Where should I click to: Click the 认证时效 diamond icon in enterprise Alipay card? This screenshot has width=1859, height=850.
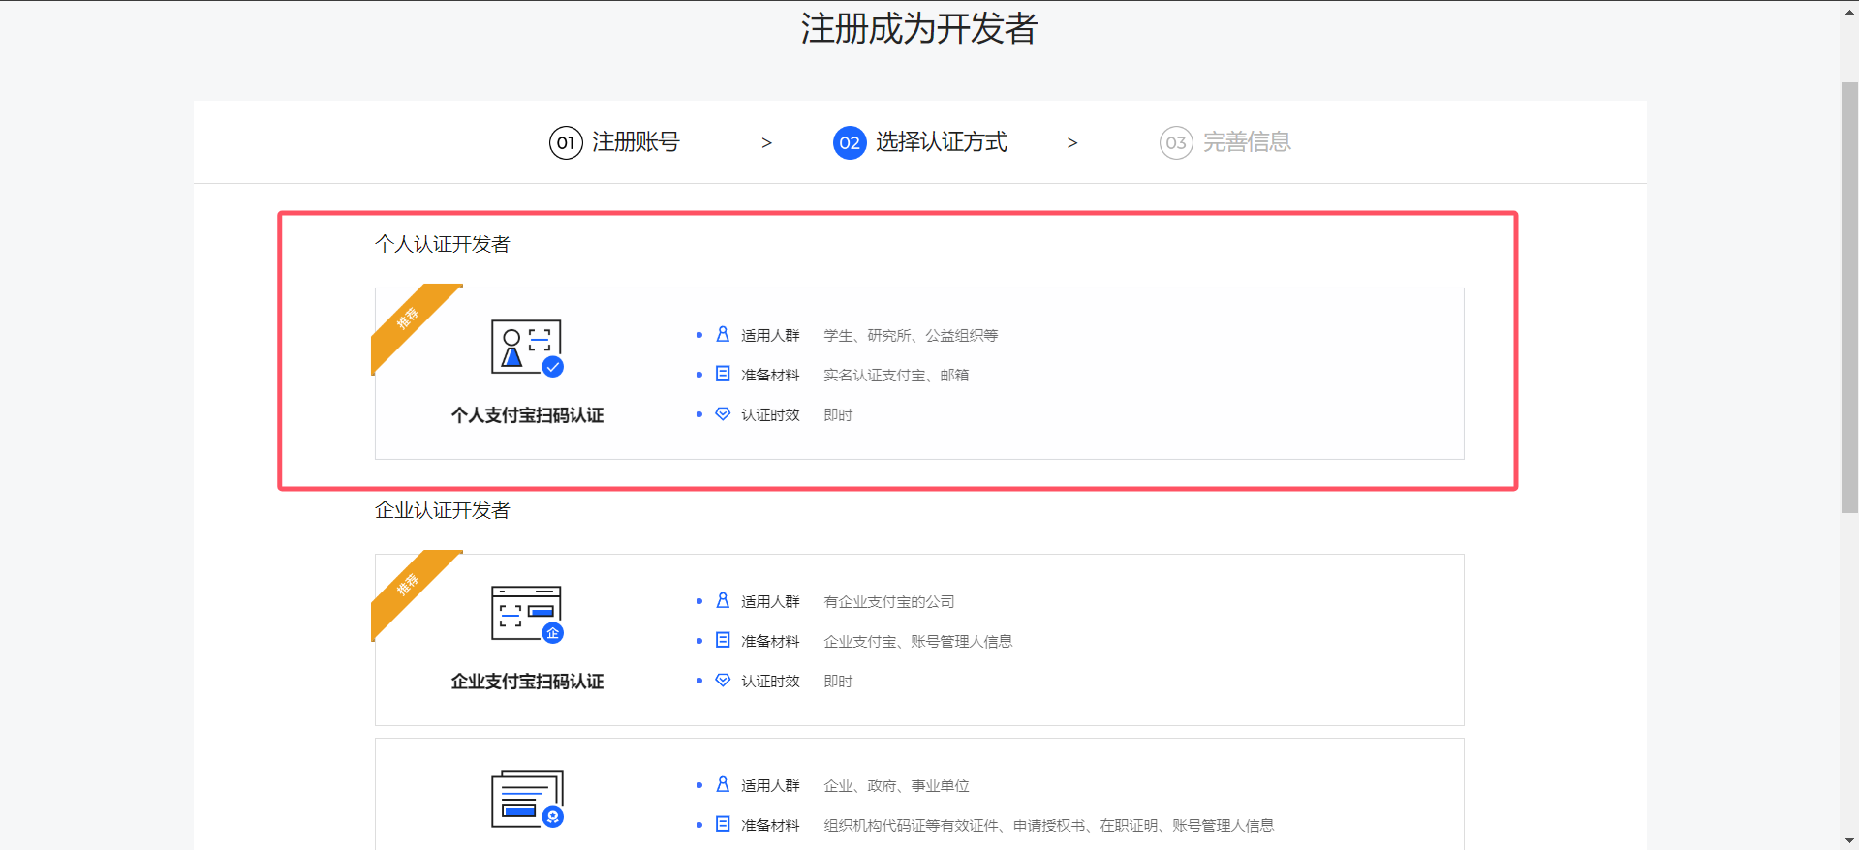(x=723, y=681)
